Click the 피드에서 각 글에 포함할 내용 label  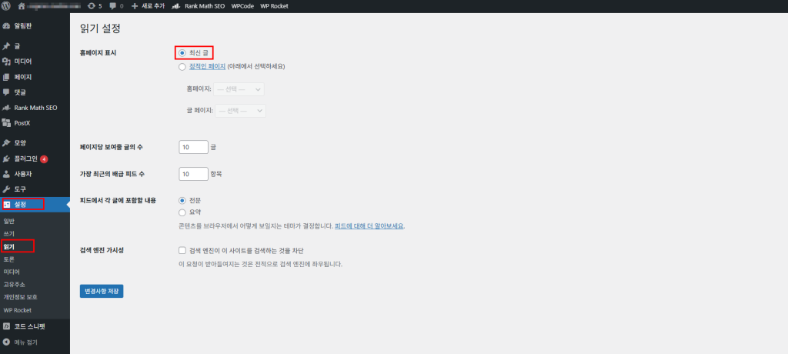point(118,200)
